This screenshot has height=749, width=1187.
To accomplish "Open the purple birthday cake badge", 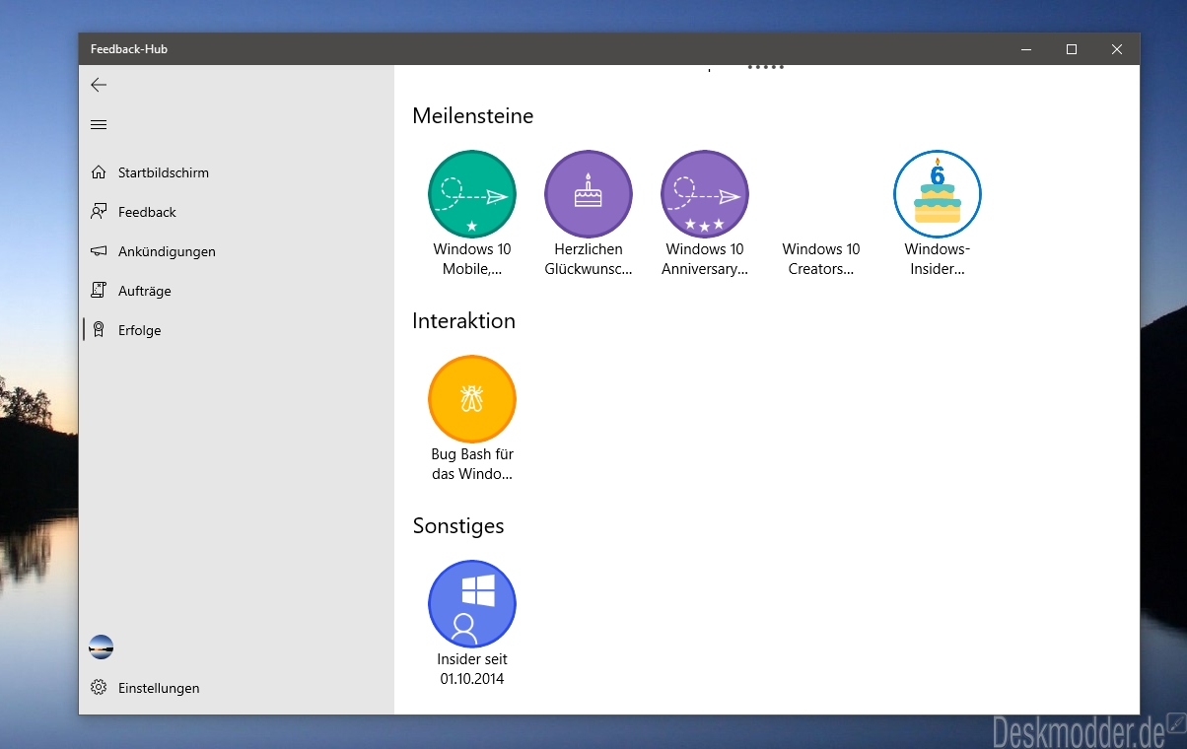I will (x=589, y=194).
